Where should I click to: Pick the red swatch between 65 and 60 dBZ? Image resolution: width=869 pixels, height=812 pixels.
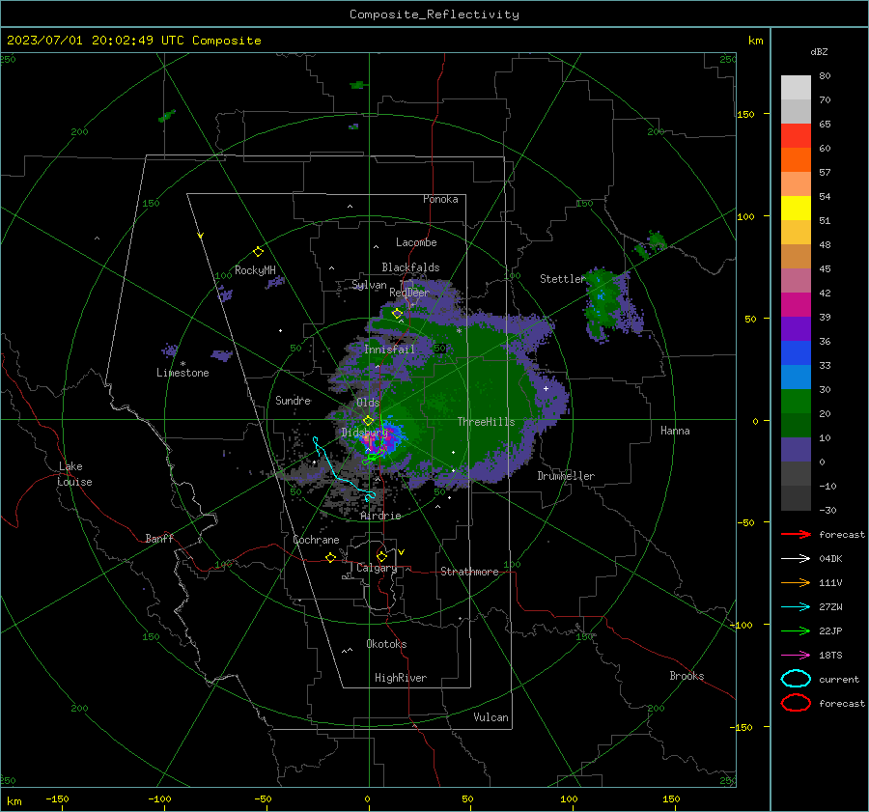796,136
